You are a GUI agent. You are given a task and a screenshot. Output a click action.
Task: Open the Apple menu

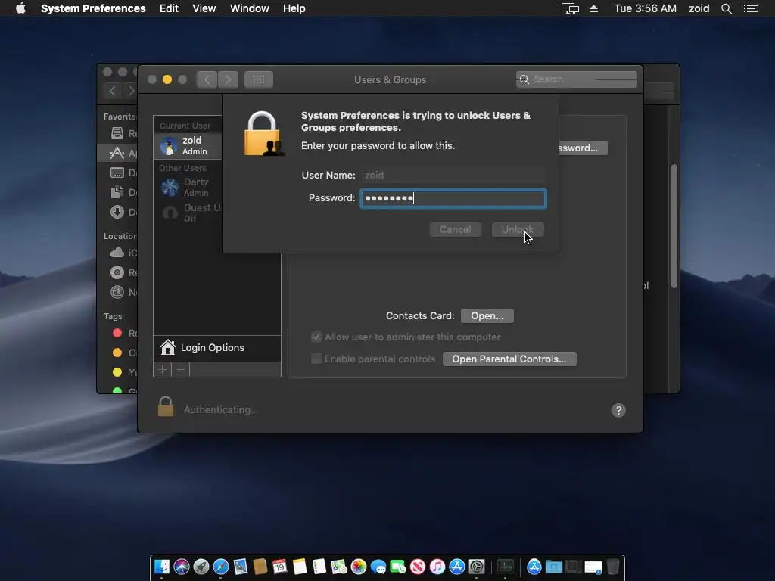tap(20, 8)
